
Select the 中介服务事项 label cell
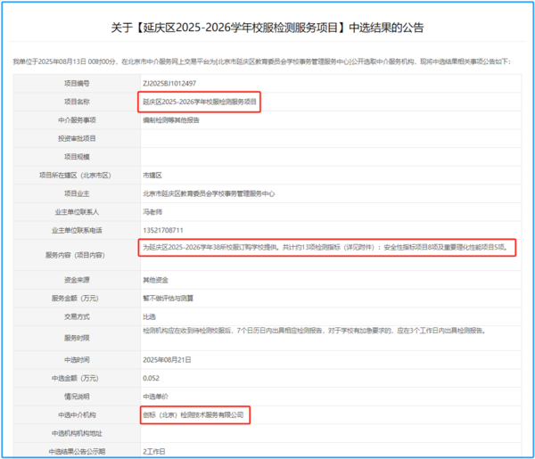point(77,120)
